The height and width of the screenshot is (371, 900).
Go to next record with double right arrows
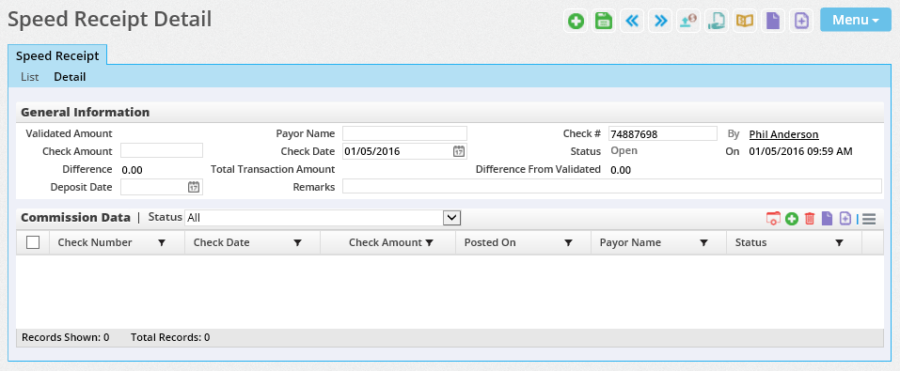click(x=660, y=22)
